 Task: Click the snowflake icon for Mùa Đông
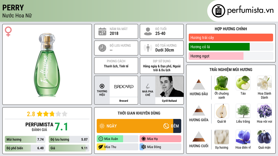coord(144,147)
